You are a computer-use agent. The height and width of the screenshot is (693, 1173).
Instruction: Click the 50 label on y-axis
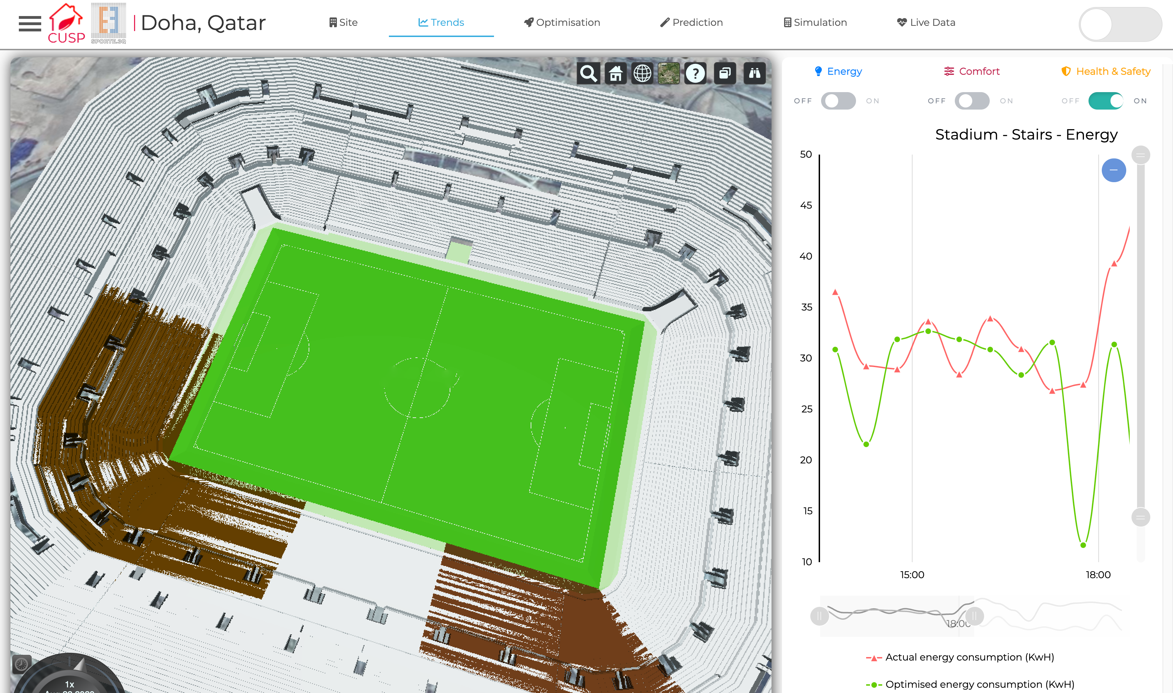(x=806, y=154)
